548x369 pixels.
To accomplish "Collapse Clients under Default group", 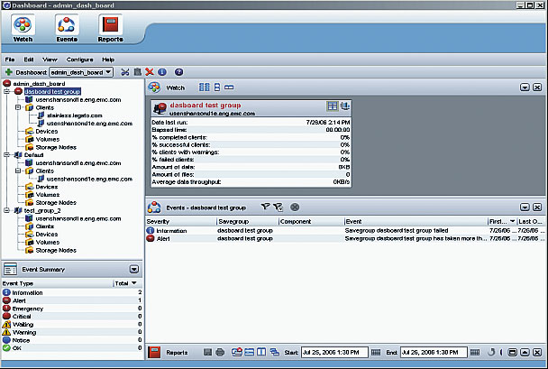I will click(18, 171).
